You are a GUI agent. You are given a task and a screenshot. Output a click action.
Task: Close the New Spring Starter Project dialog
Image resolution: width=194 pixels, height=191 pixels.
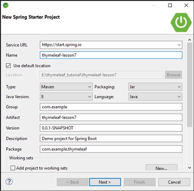click(x=186, y=5)
